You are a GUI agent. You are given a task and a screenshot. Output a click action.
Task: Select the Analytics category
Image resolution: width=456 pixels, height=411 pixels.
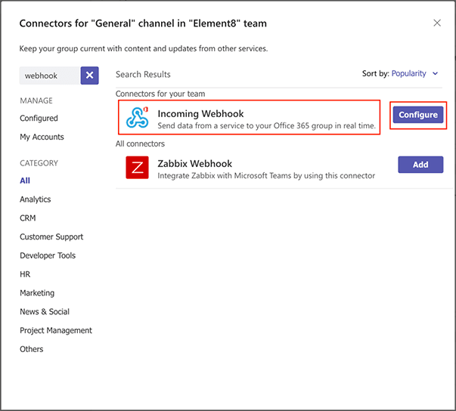[x=36, y=199]
